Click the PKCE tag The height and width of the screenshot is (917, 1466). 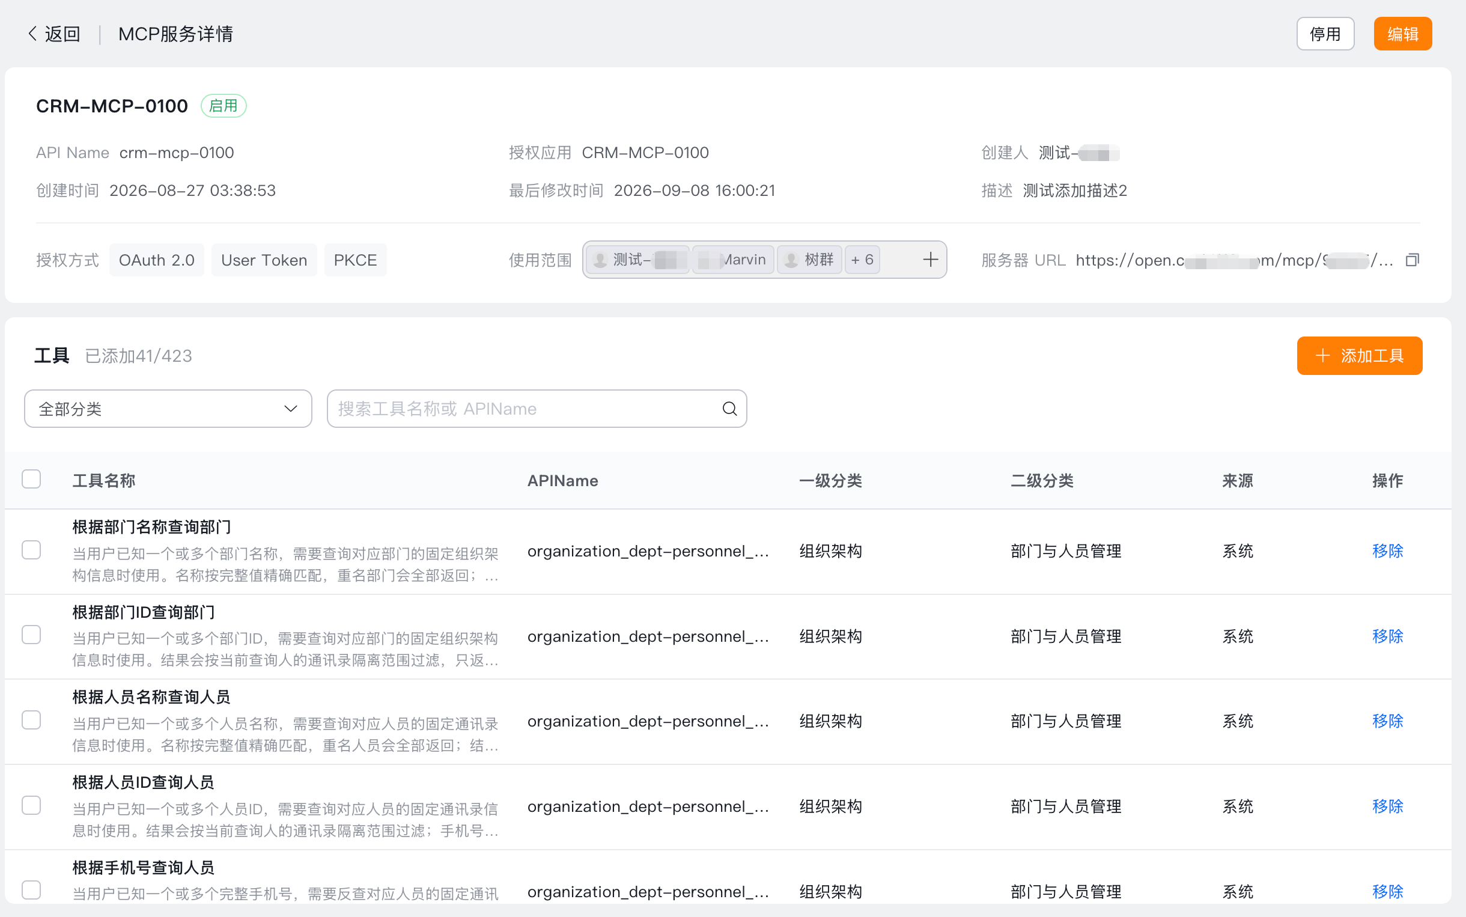click(355, 260)
